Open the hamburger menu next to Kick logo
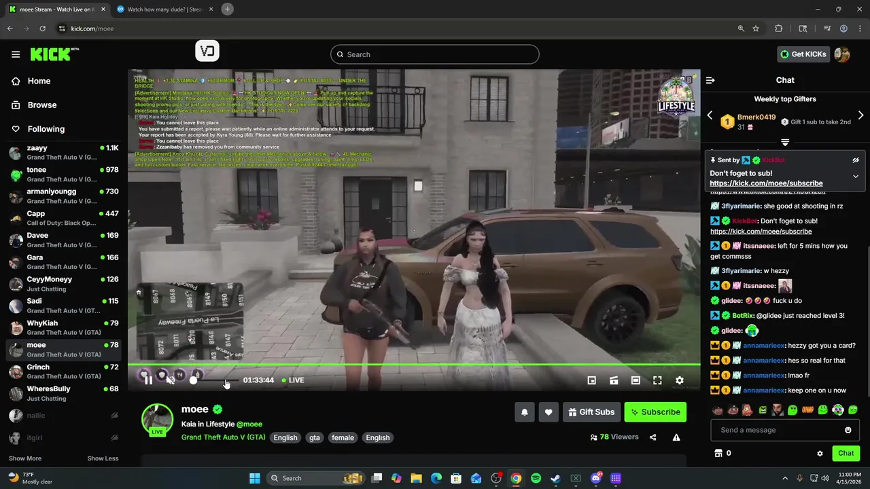This screenshot has width=870, height=489. point(16,54)
